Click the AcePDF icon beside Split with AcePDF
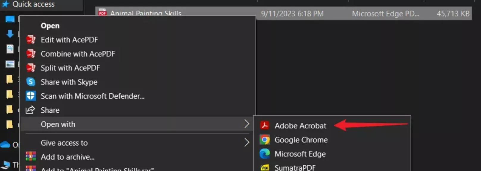Screen dimensions: 481x171 point(31,68)
